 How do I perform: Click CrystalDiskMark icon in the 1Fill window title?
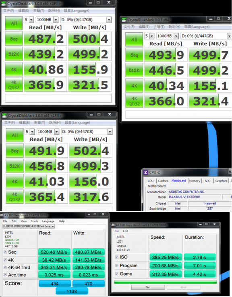tap(4, 115)
